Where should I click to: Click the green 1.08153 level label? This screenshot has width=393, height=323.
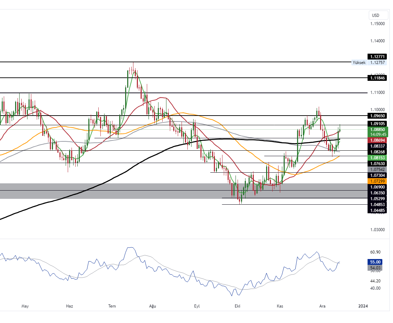[x=377, y=158]
